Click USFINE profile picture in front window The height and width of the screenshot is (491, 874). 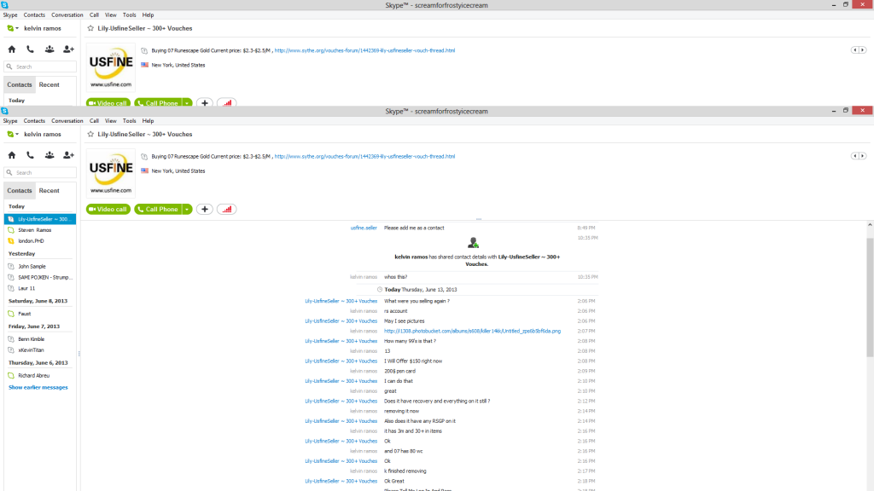(x=110, y=173)
